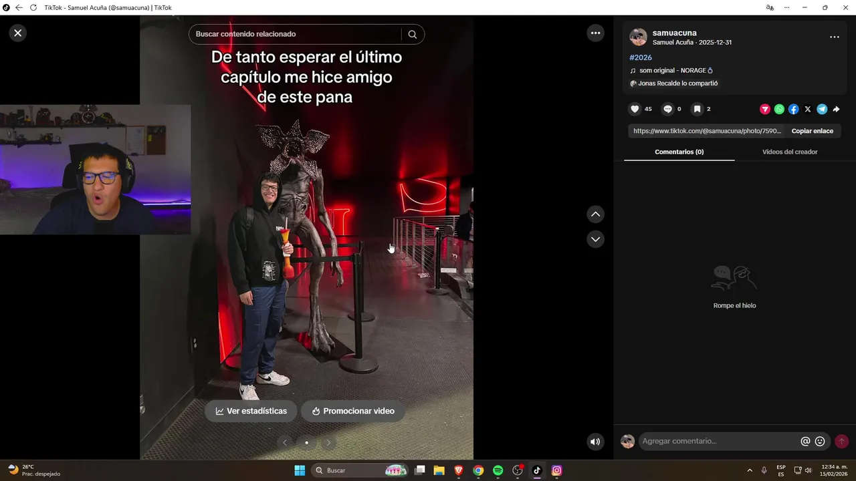Open TikTok app on taskbar
The image size is (856, 481).
coord(537,470)
